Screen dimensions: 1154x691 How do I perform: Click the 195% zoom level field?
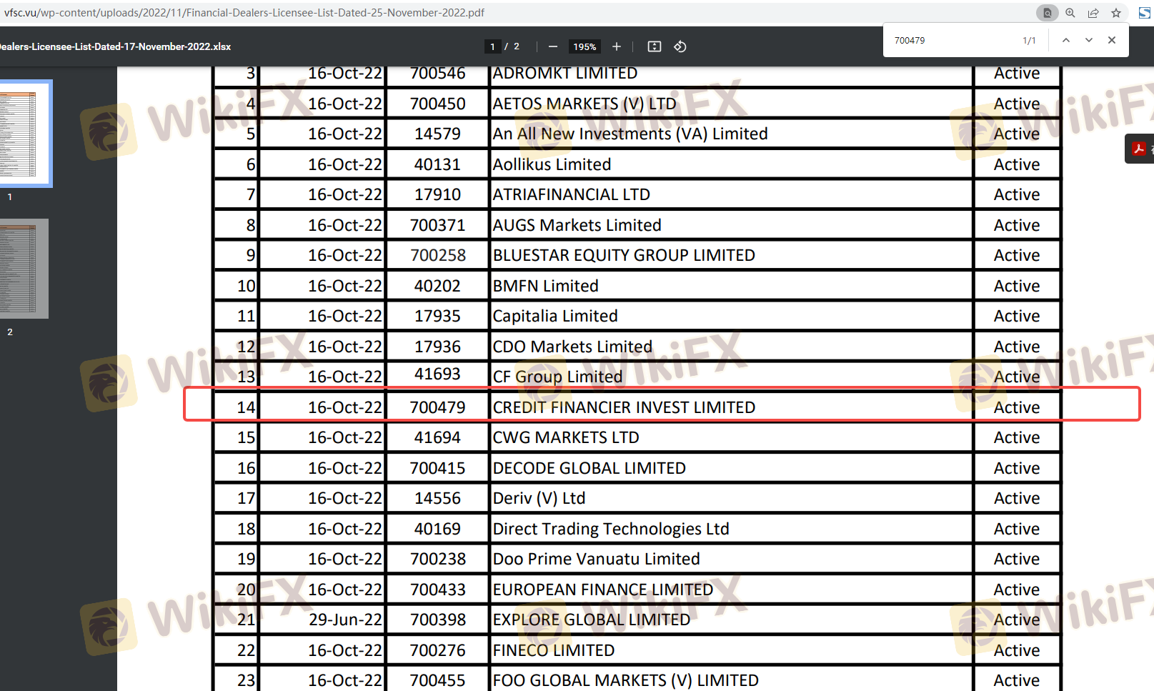[x=585, y=46]
